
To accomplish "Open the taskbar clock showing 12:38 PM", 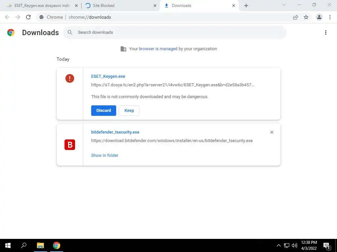I will pos(309,245).
